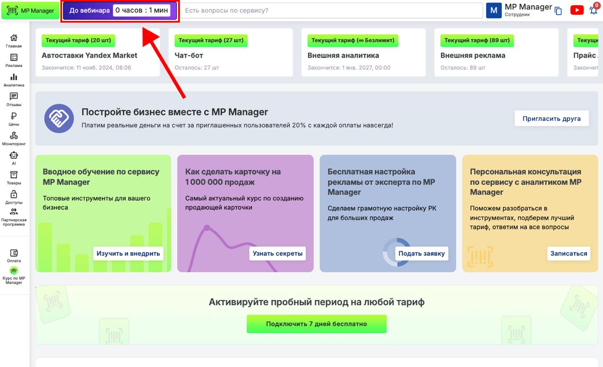This screenshot has width=603, height=367.
Task: Click the Изучить и внедрить button
Action: coord(128,253)
